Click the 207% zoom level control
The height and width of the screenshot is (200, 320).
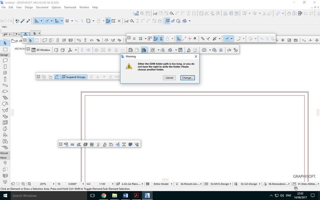tap(43, 184)
